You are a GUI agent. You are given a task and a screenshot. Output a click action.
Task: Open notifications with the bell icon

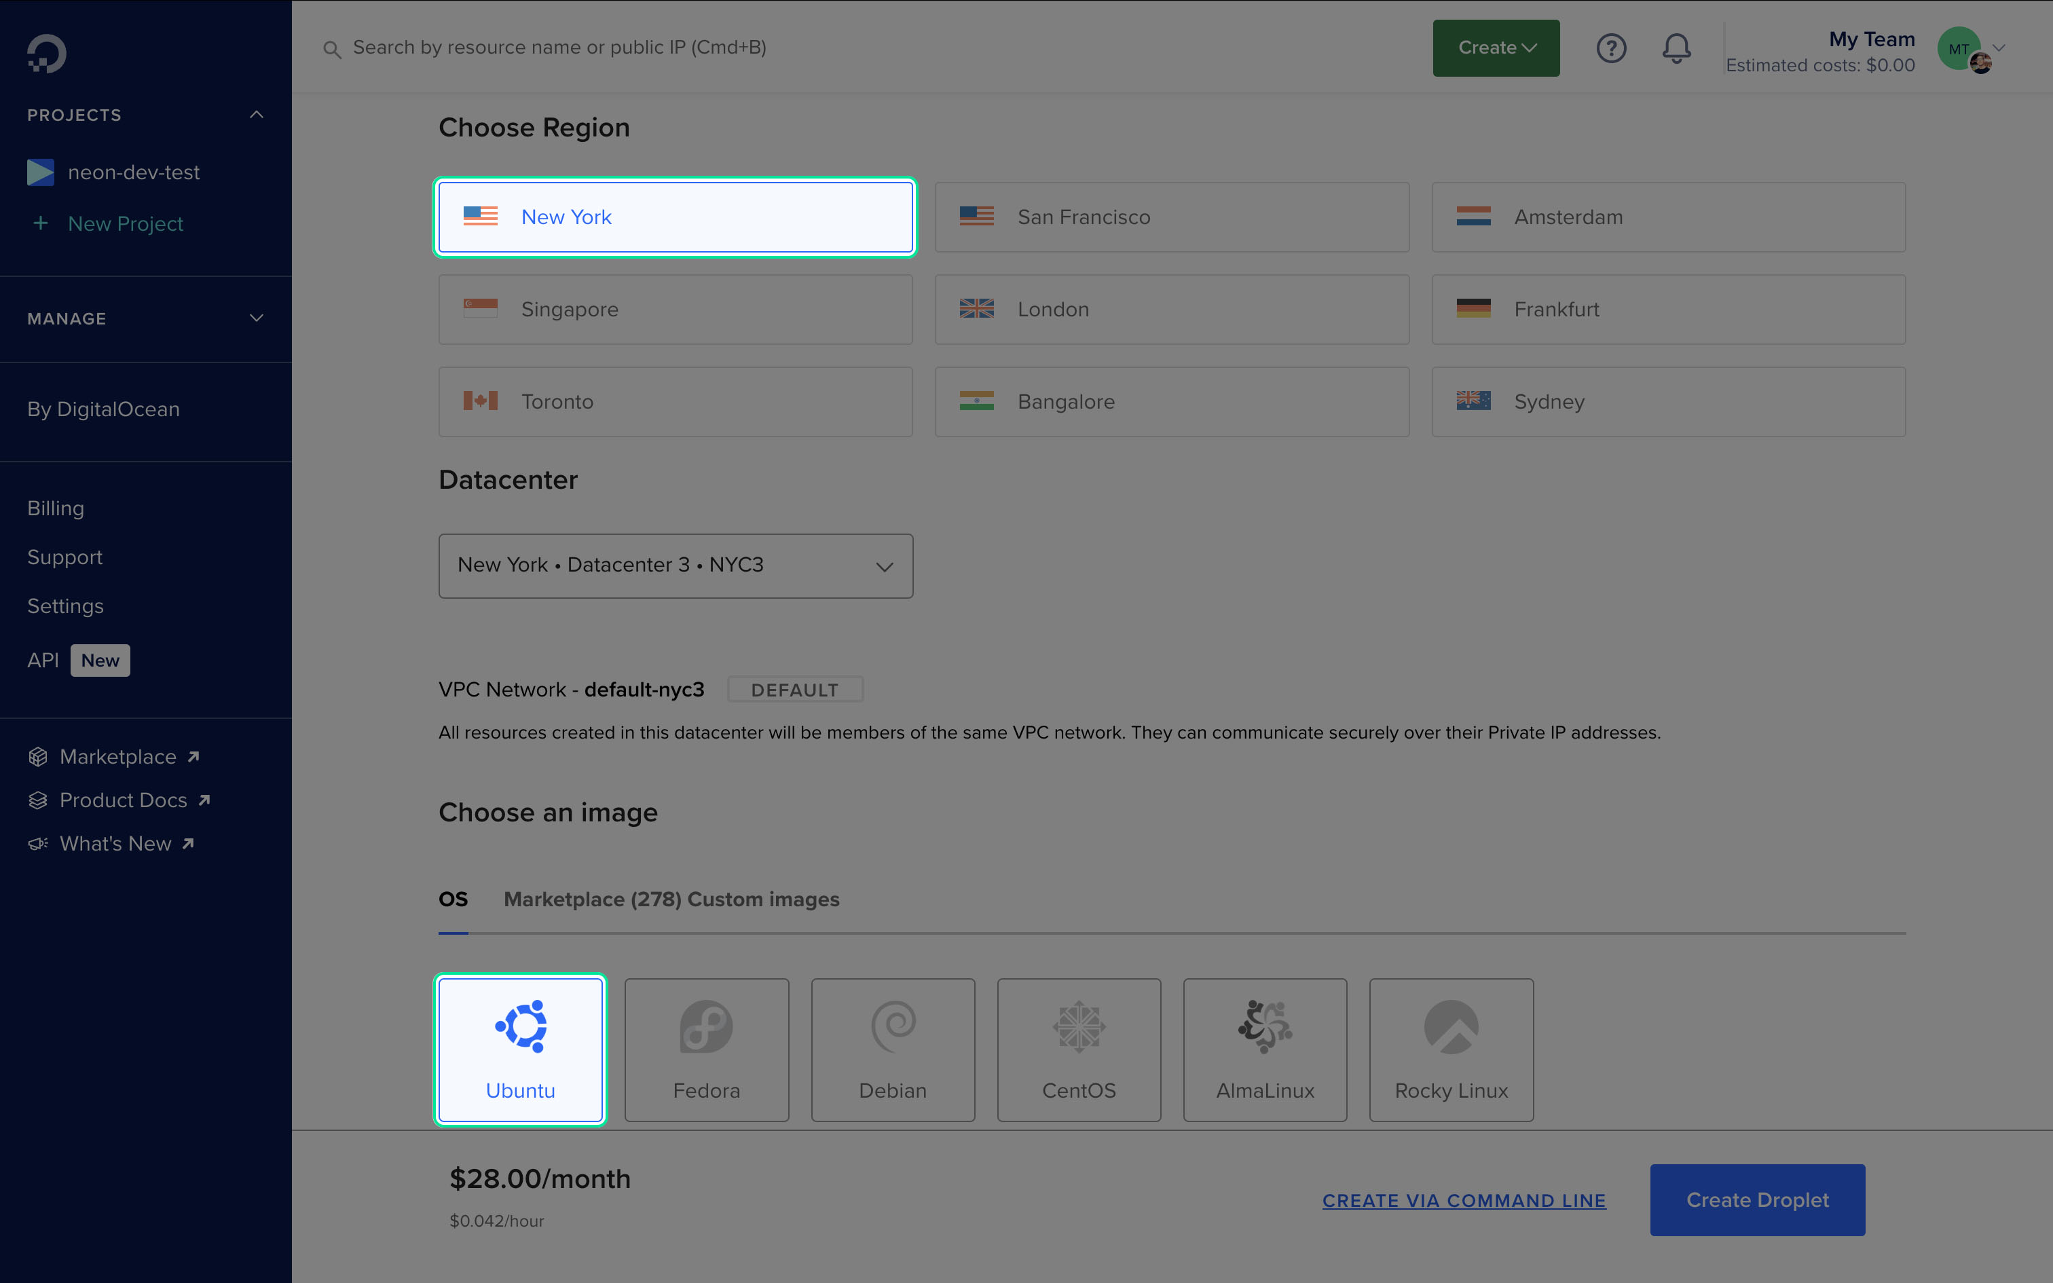point(1676,48)
